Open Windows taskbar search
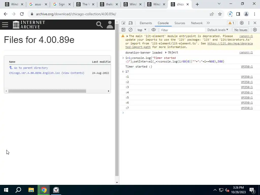260x195 pixels. point(18,190)
